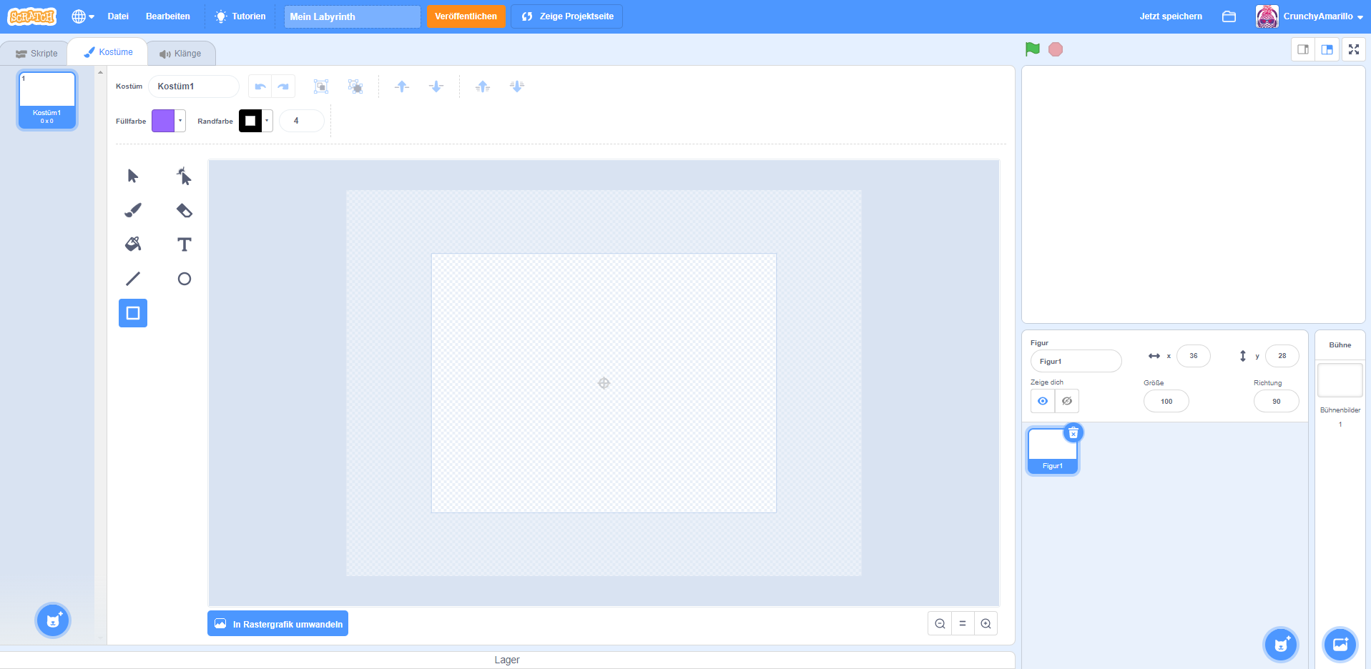
Task: Send selection to back
Action: [x=517, y=86]
